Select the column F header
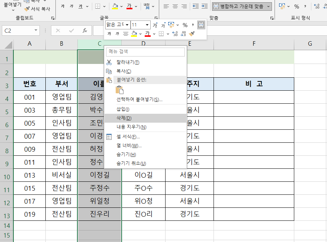 point(254,44)
